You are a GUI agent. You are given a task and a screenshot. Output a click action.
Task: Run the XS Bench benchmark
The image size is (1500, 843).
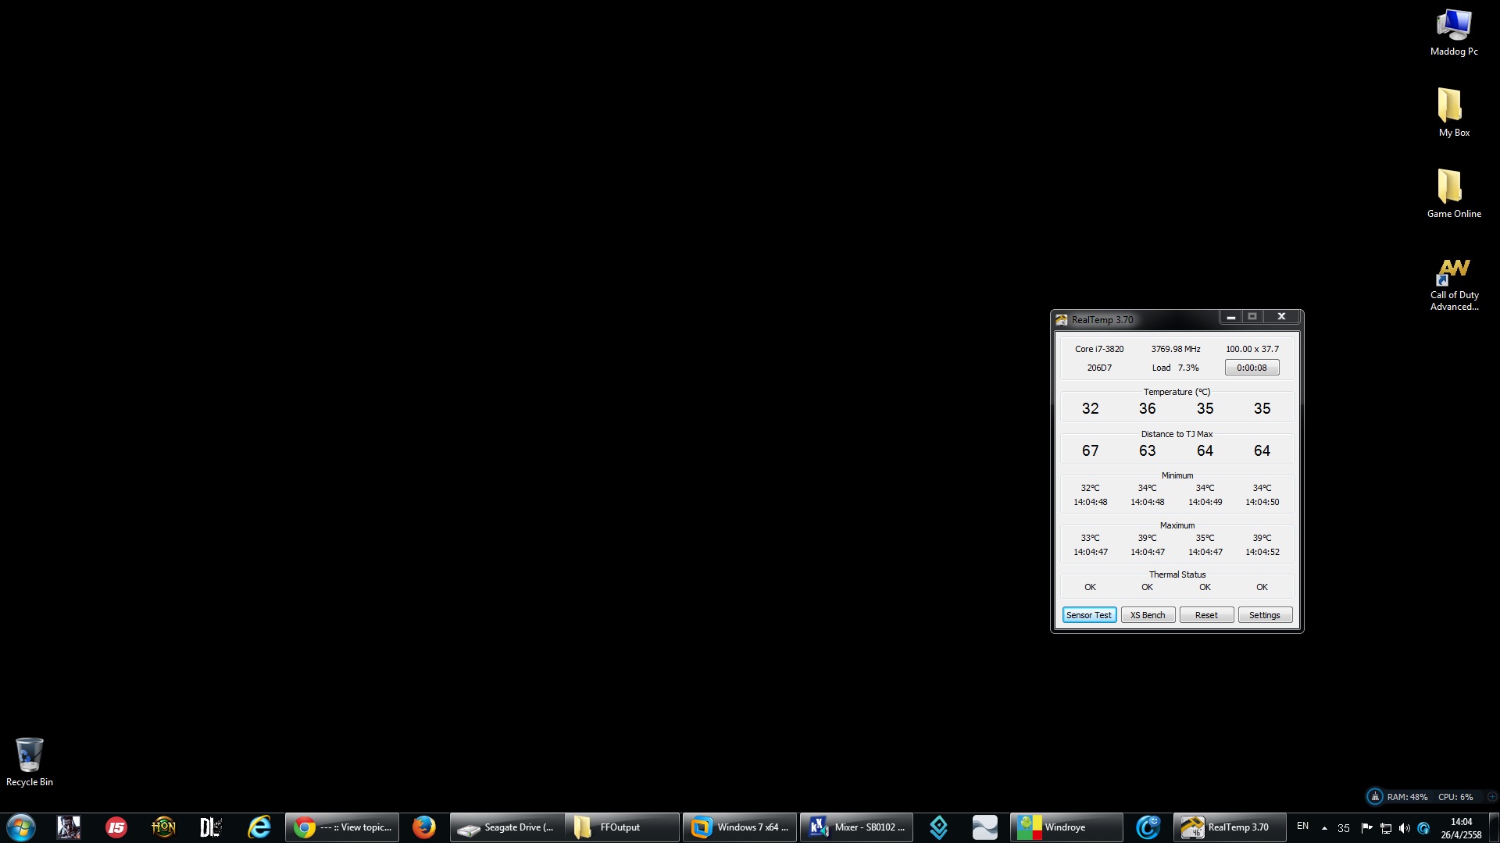1147,615
